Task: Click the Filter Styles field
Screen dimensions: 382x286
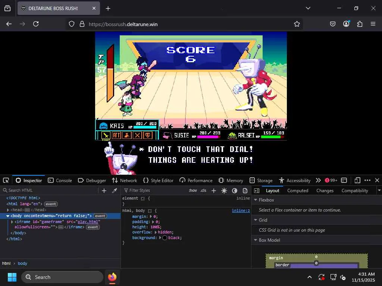Action: [155, 190]
